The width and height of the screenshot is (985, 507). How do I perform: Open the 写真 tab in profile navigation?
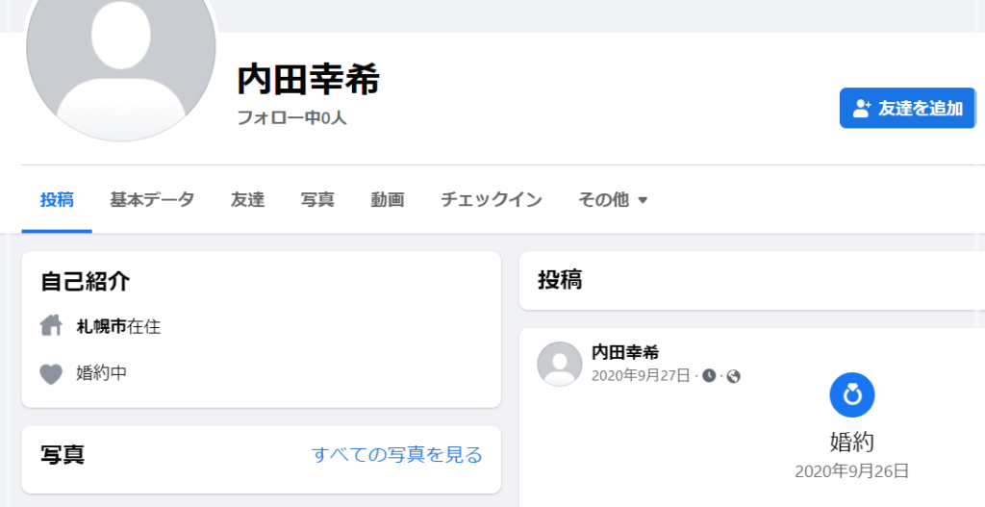(x=317, y=200)
